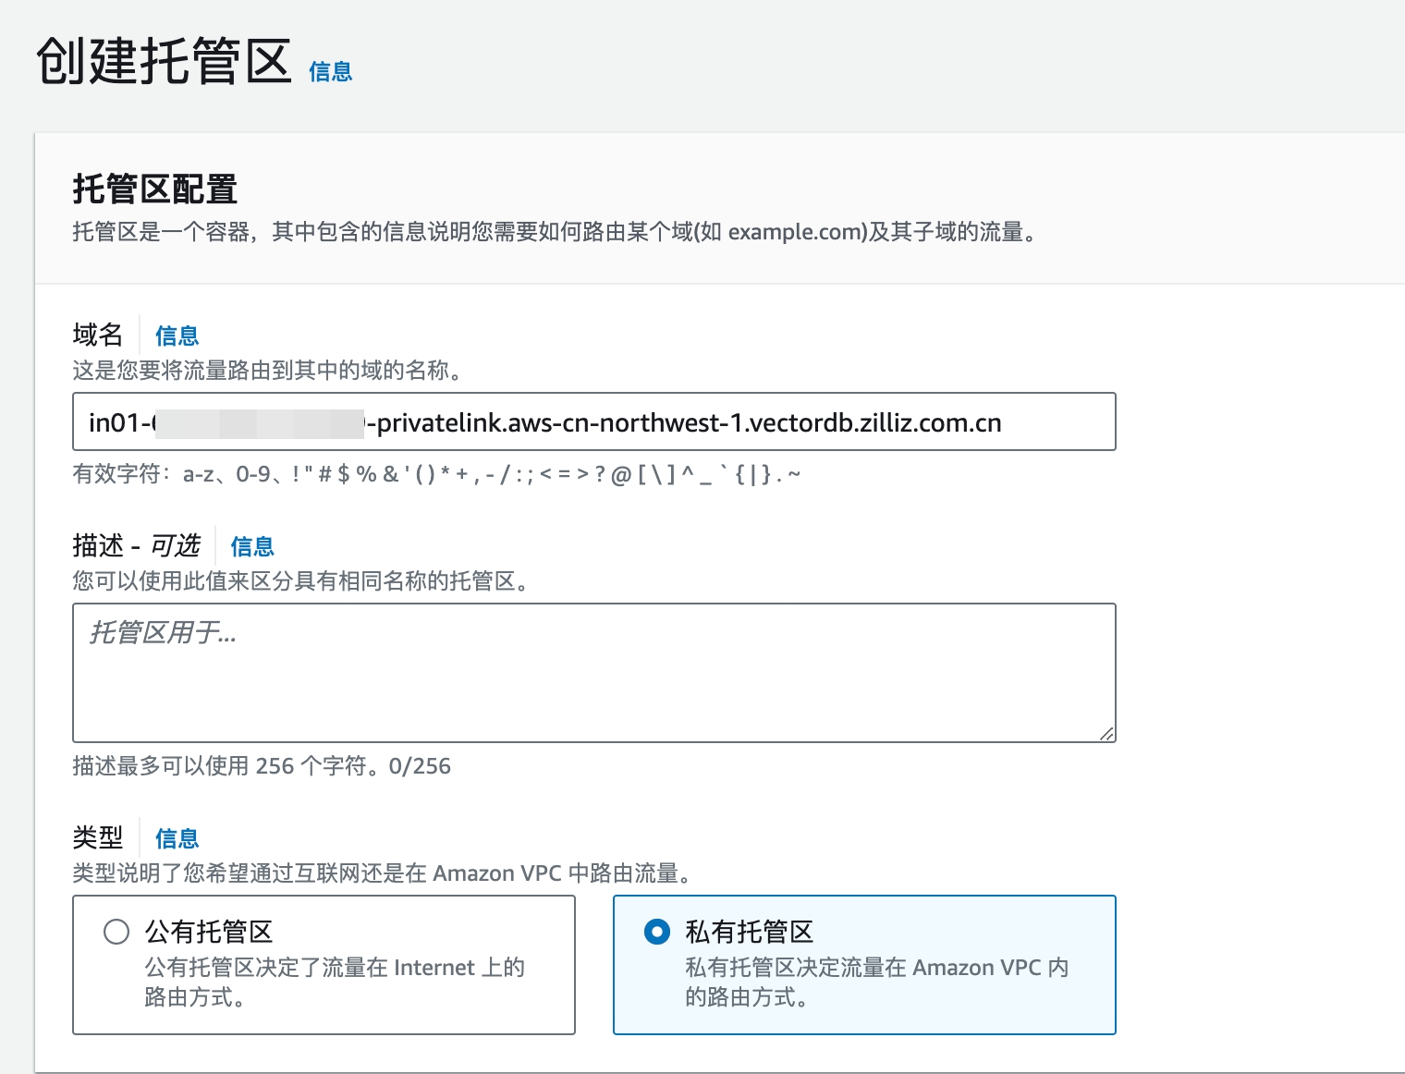1405x1074 pixels.
Task: Click the 描述 - 可选 field label
Action: (136, 546)
